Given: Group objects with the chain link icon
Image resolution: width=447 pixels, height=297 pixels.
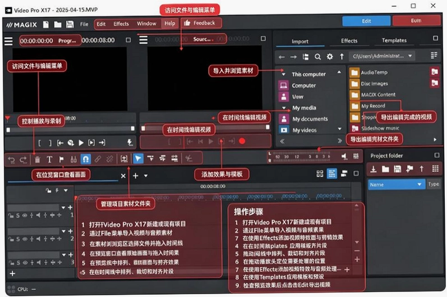Looking at the screenshot, I should pyautogui.click(x=98, y=159).
